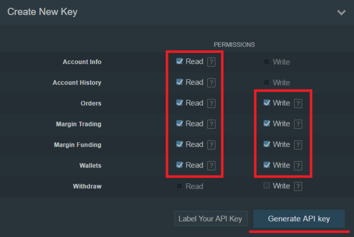Screen dimensions: 354x237
Task: Click the Generate API key button
Action: click(299, 219)
